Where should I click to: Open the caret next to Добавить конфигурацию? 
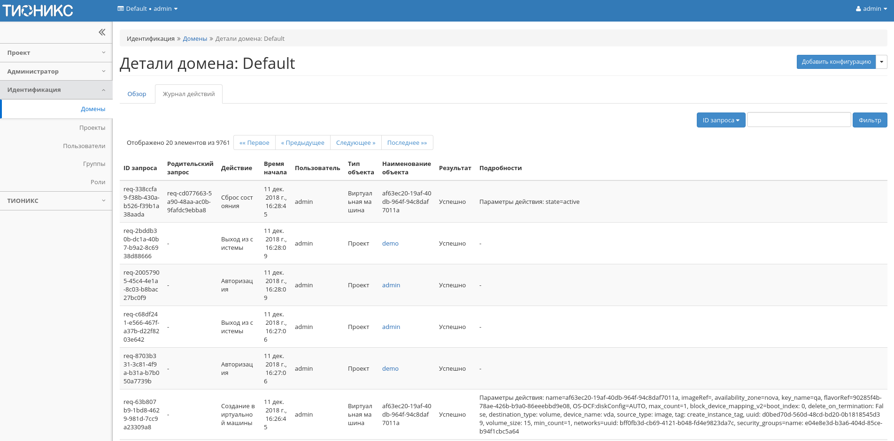tap(882, 62)
